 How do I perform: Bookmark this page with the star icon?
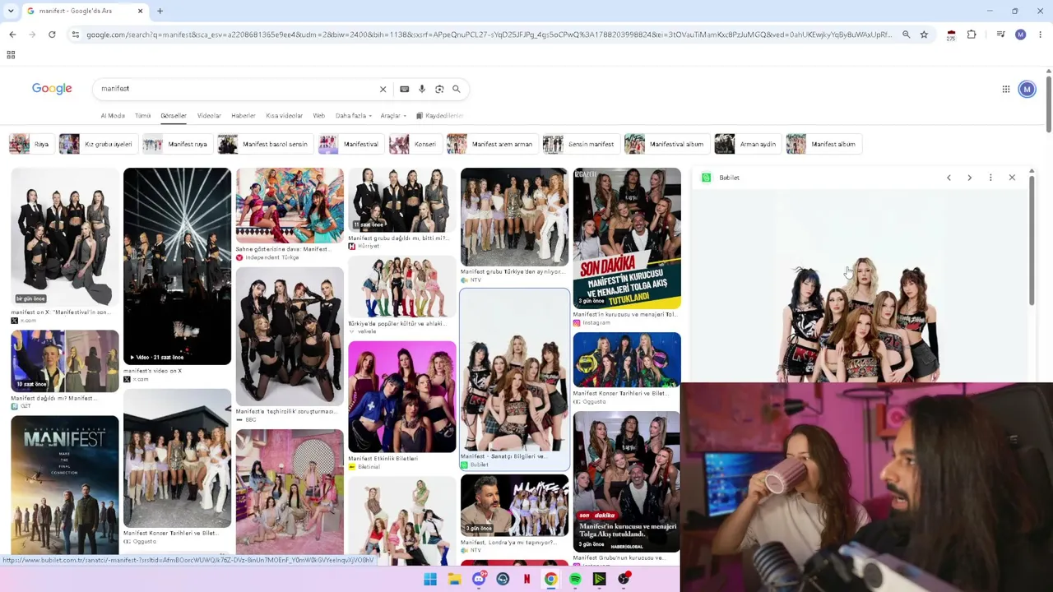[924, 35]
